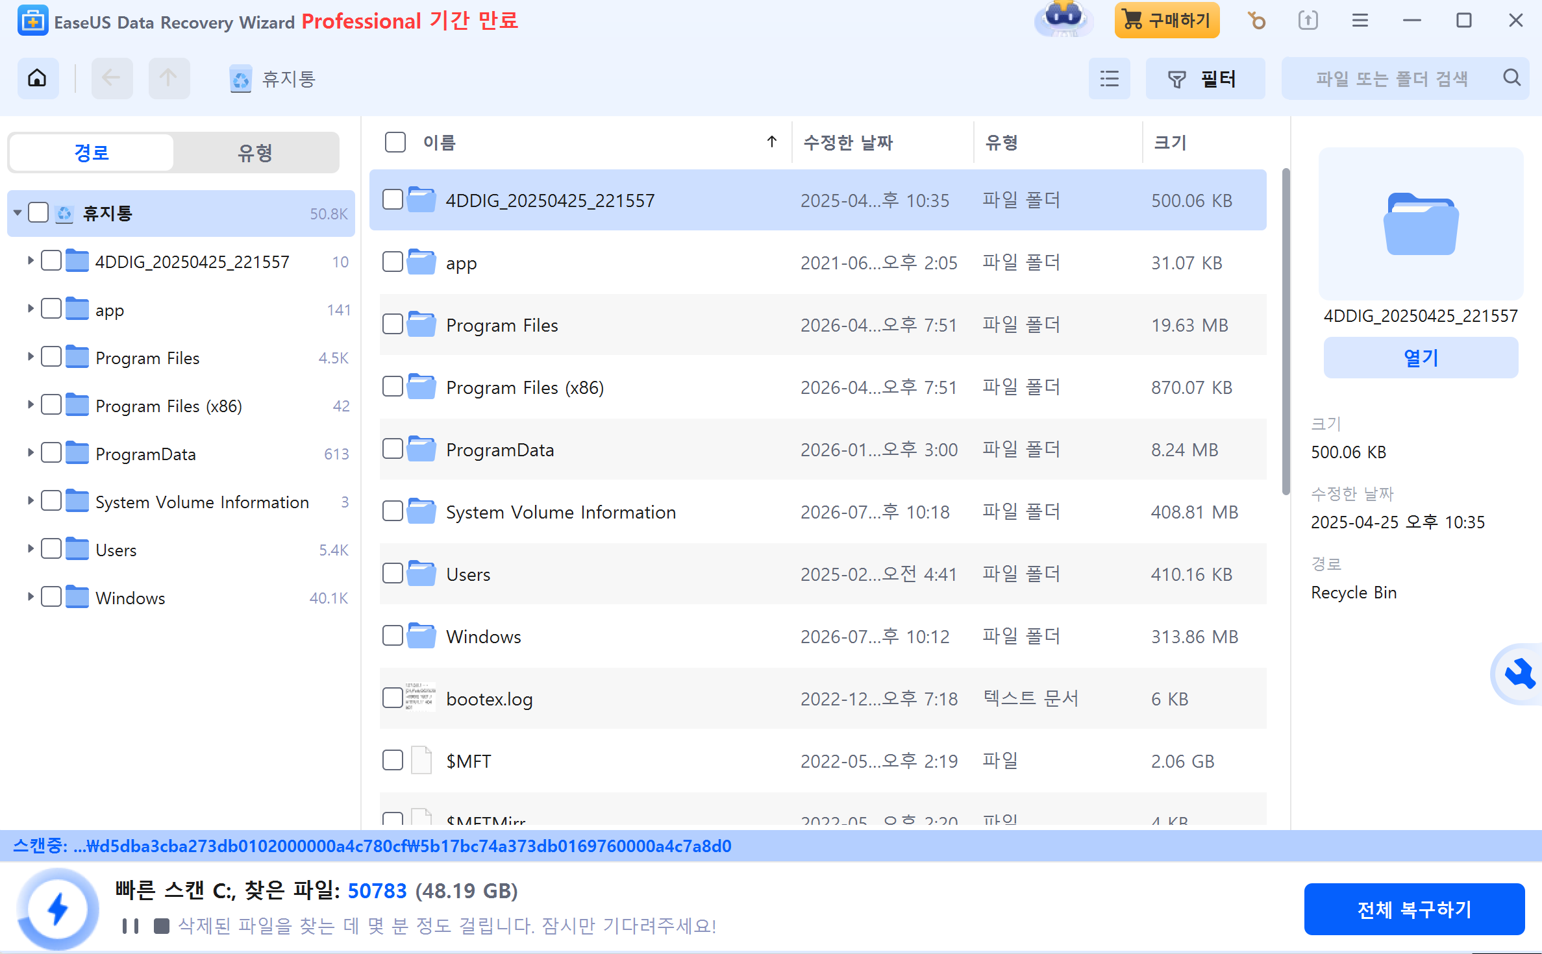1542x954 pixels.
Task: Expand ProgramData in the tree
Action: [30, 453]
